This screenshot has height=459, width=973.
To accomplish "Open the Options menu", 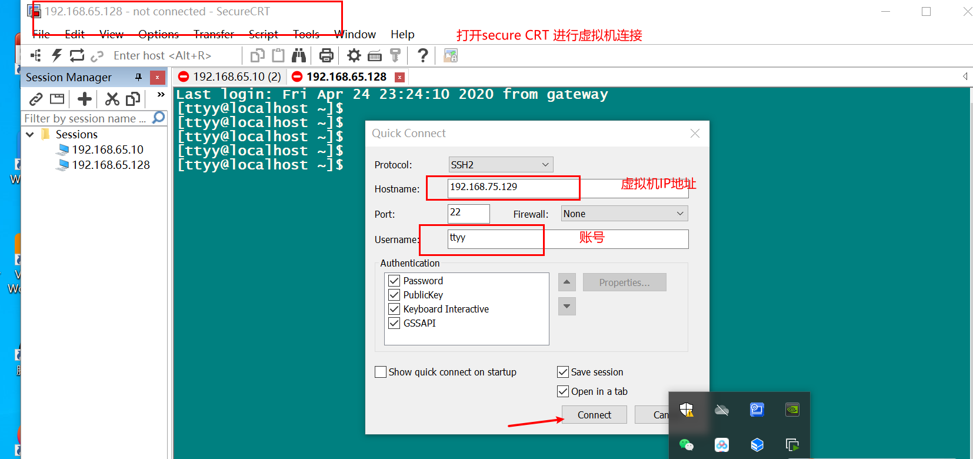I will click(158, 34).
